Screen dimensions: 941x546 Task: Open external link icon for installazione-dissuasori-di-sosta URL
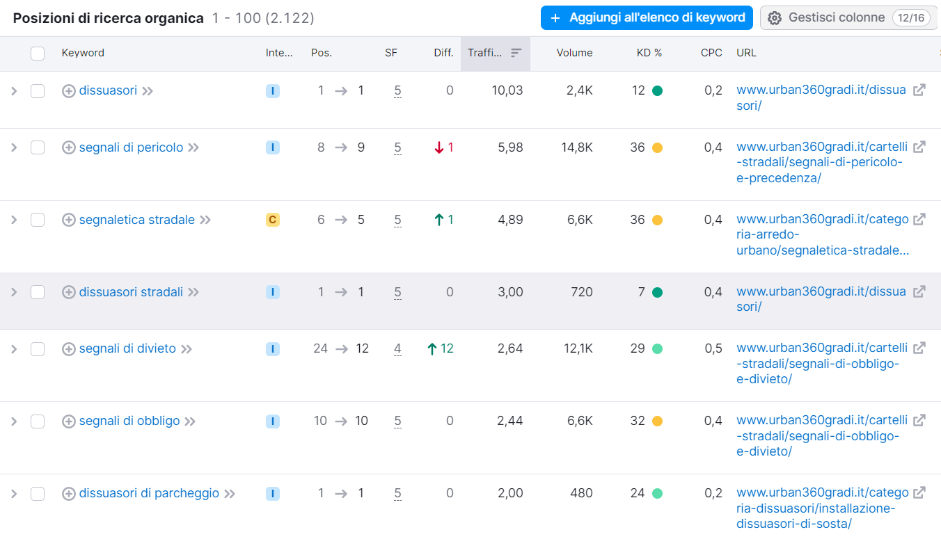[x=919, y=493]
